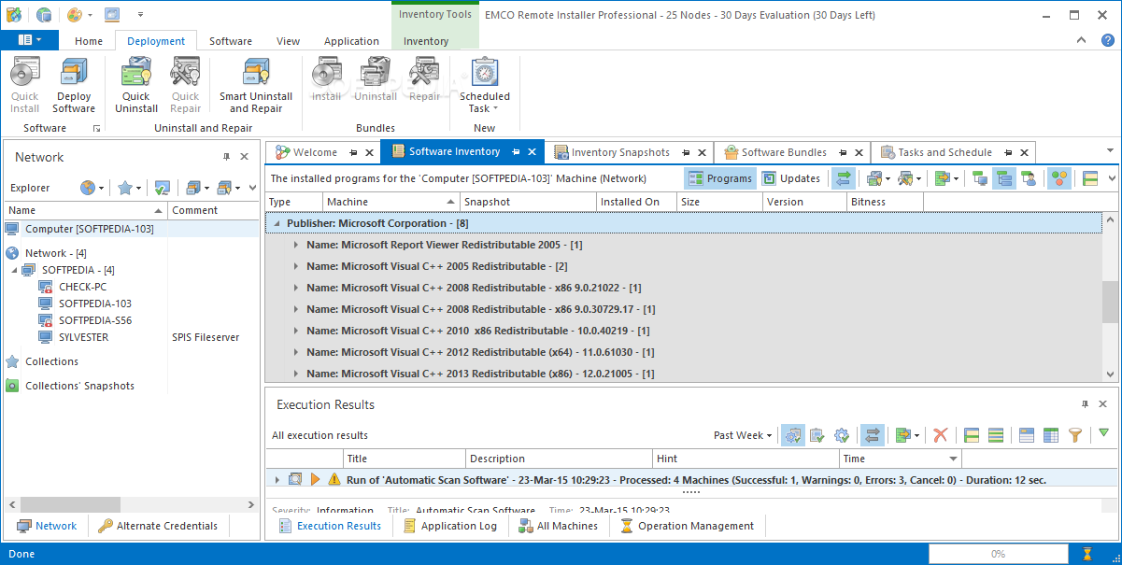The image size is (1122, 565).
Task: Click the blue star favorites icon
Action: [125, 188]
